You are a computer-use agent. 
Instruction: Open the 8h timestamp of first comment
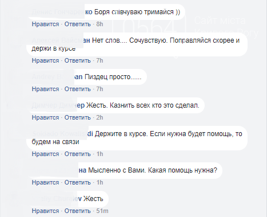99,24
